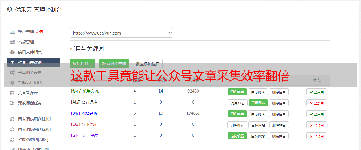Toggle 已禁用 status for 公有词库 row
Screen dimensions: 361x150
coord(316,103)
